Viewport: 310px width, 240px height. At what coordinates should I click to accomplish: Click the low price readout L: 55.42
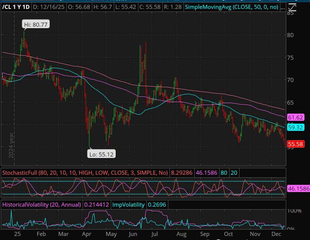coord(126,7)
